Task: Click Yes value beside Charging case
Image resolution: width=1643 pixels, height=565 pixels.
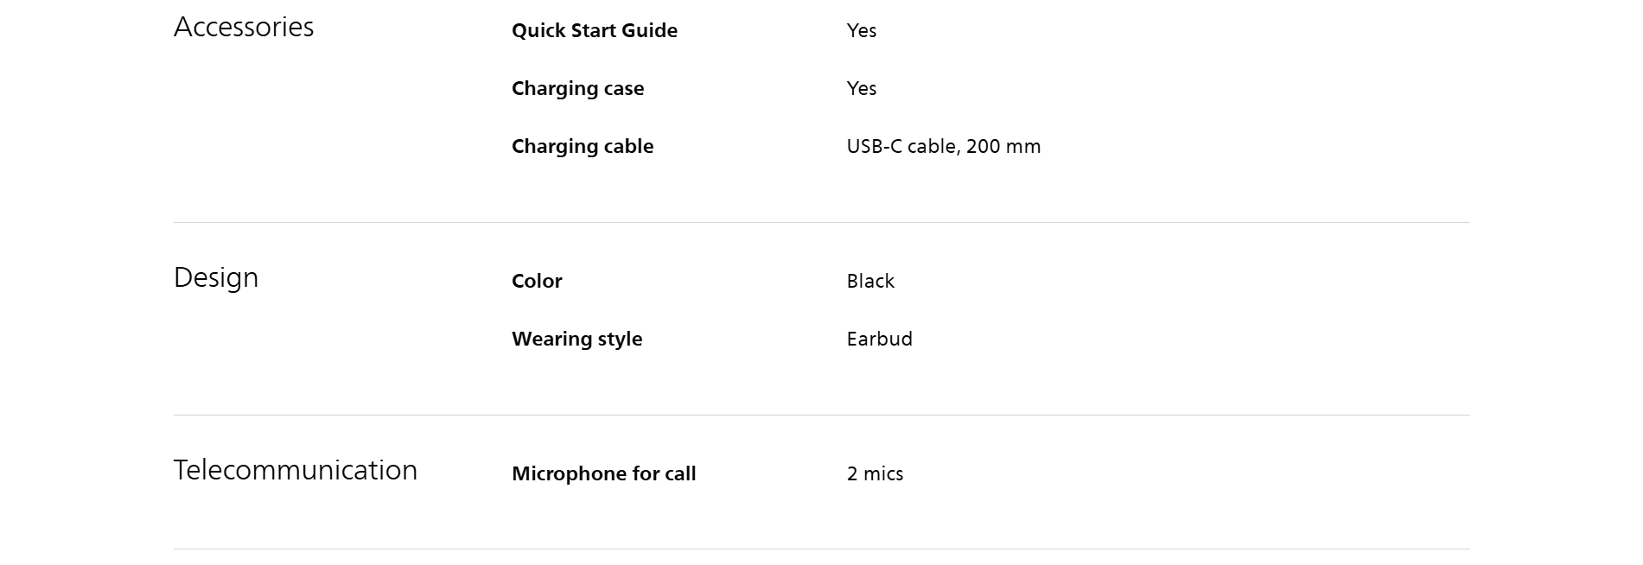Action: click(x=861, y=89)
